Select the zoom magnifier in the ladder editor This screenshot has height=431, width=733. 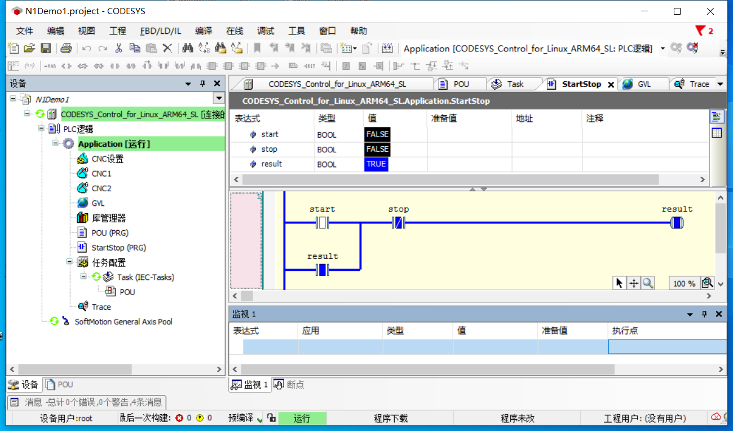pos(647,283)
